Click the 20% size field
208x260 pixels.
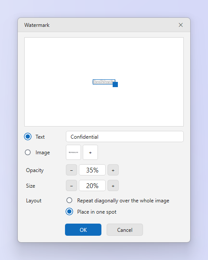point(92,185)
